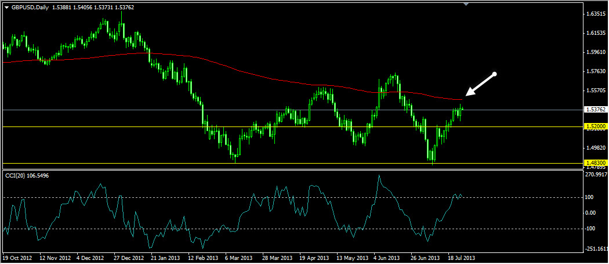Image resolution: width=609 pixels, height=264 pixels.
Task: Click the chart shift triangle marker at top
Action: [466, 4]
